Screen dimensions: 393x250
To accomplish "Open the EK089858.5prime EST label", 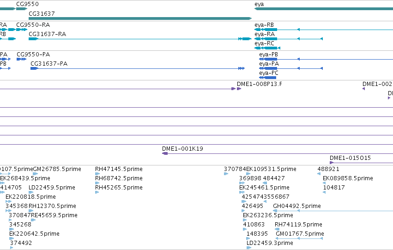I will point(348,178).
